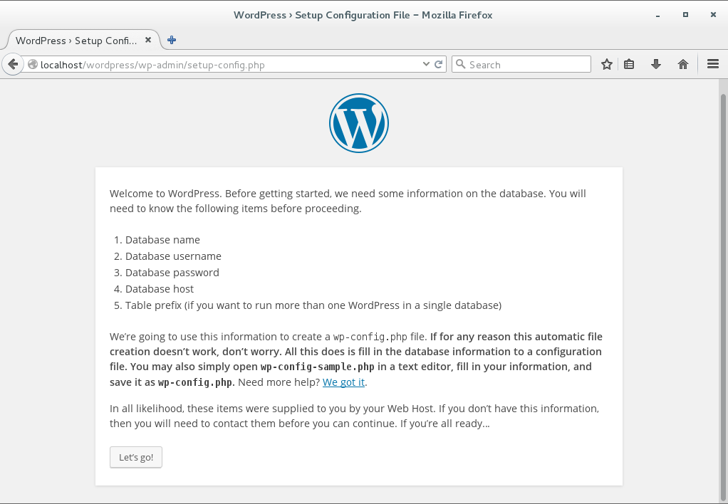The image size is (728, 504).
Task: Click the site identity globe icon
Action: click(32, 63)
